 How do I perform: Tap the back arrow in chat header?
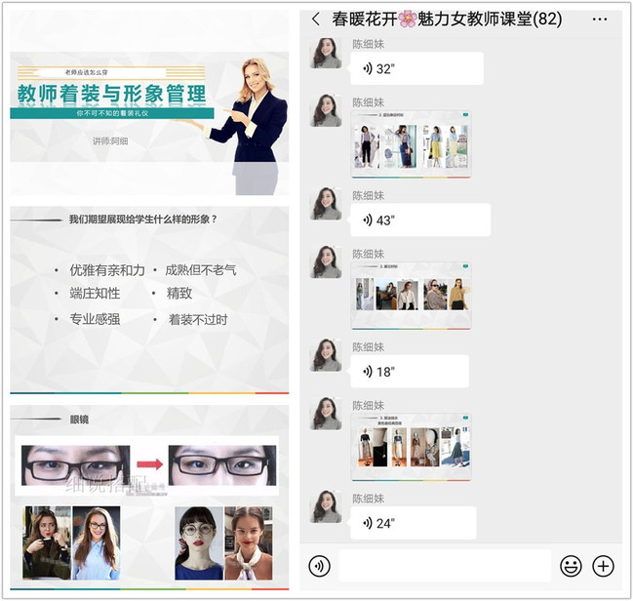[x=315, y=20]
